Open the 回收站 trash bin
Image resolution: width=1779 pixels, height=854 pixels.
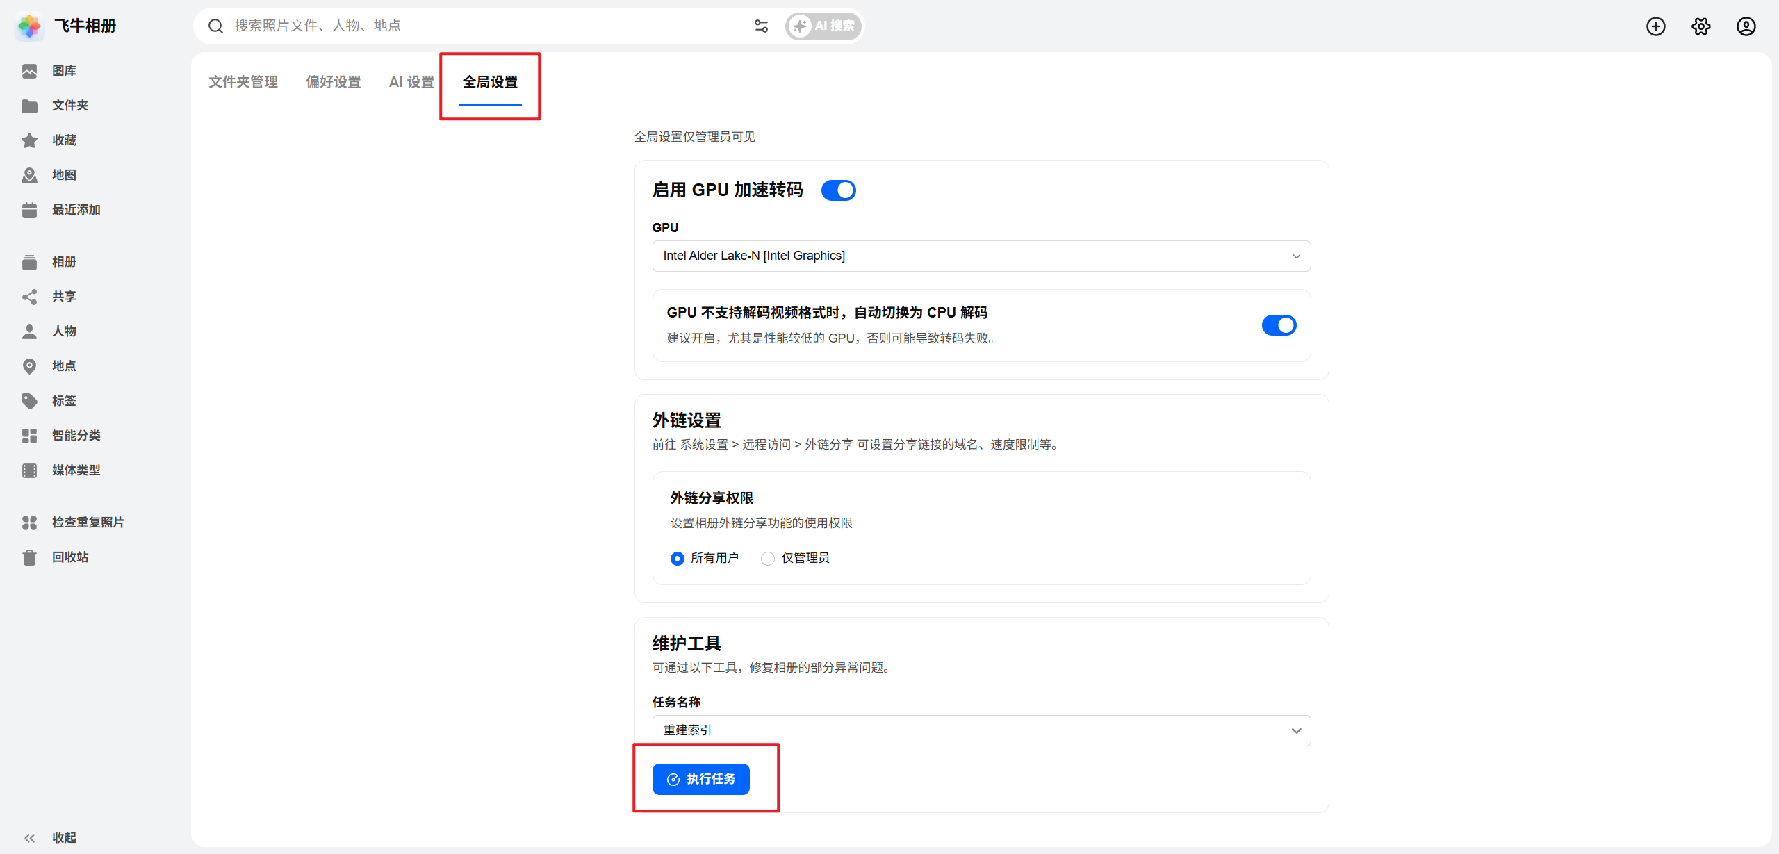[x=69, y=557]
